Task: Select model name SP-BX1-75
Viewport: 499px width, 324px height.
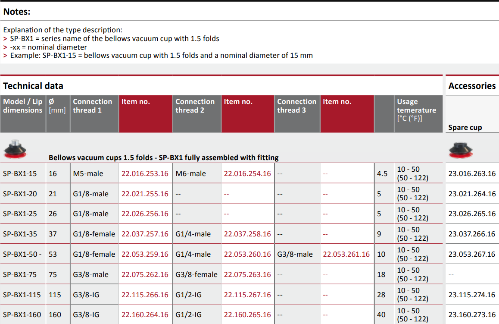Action: pyautogui.click(x=20, y=274)
